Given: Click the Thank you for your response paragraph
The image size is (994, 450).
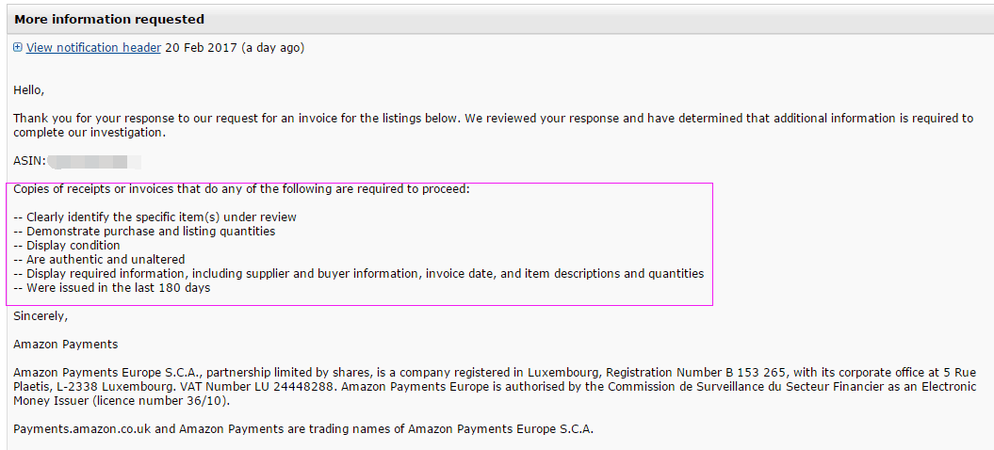Looking at the screenshot, I should (x=493, y=125).
